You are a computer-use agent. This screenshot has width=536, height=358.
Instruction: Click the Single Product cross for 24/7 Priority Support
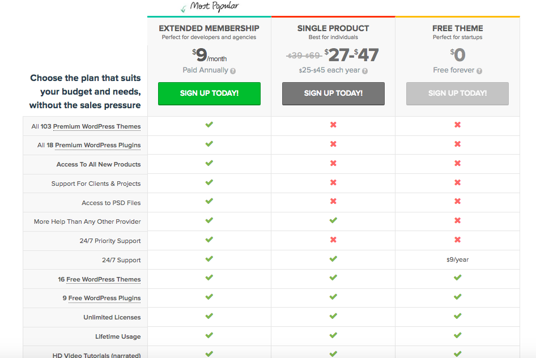coord(333,240)
